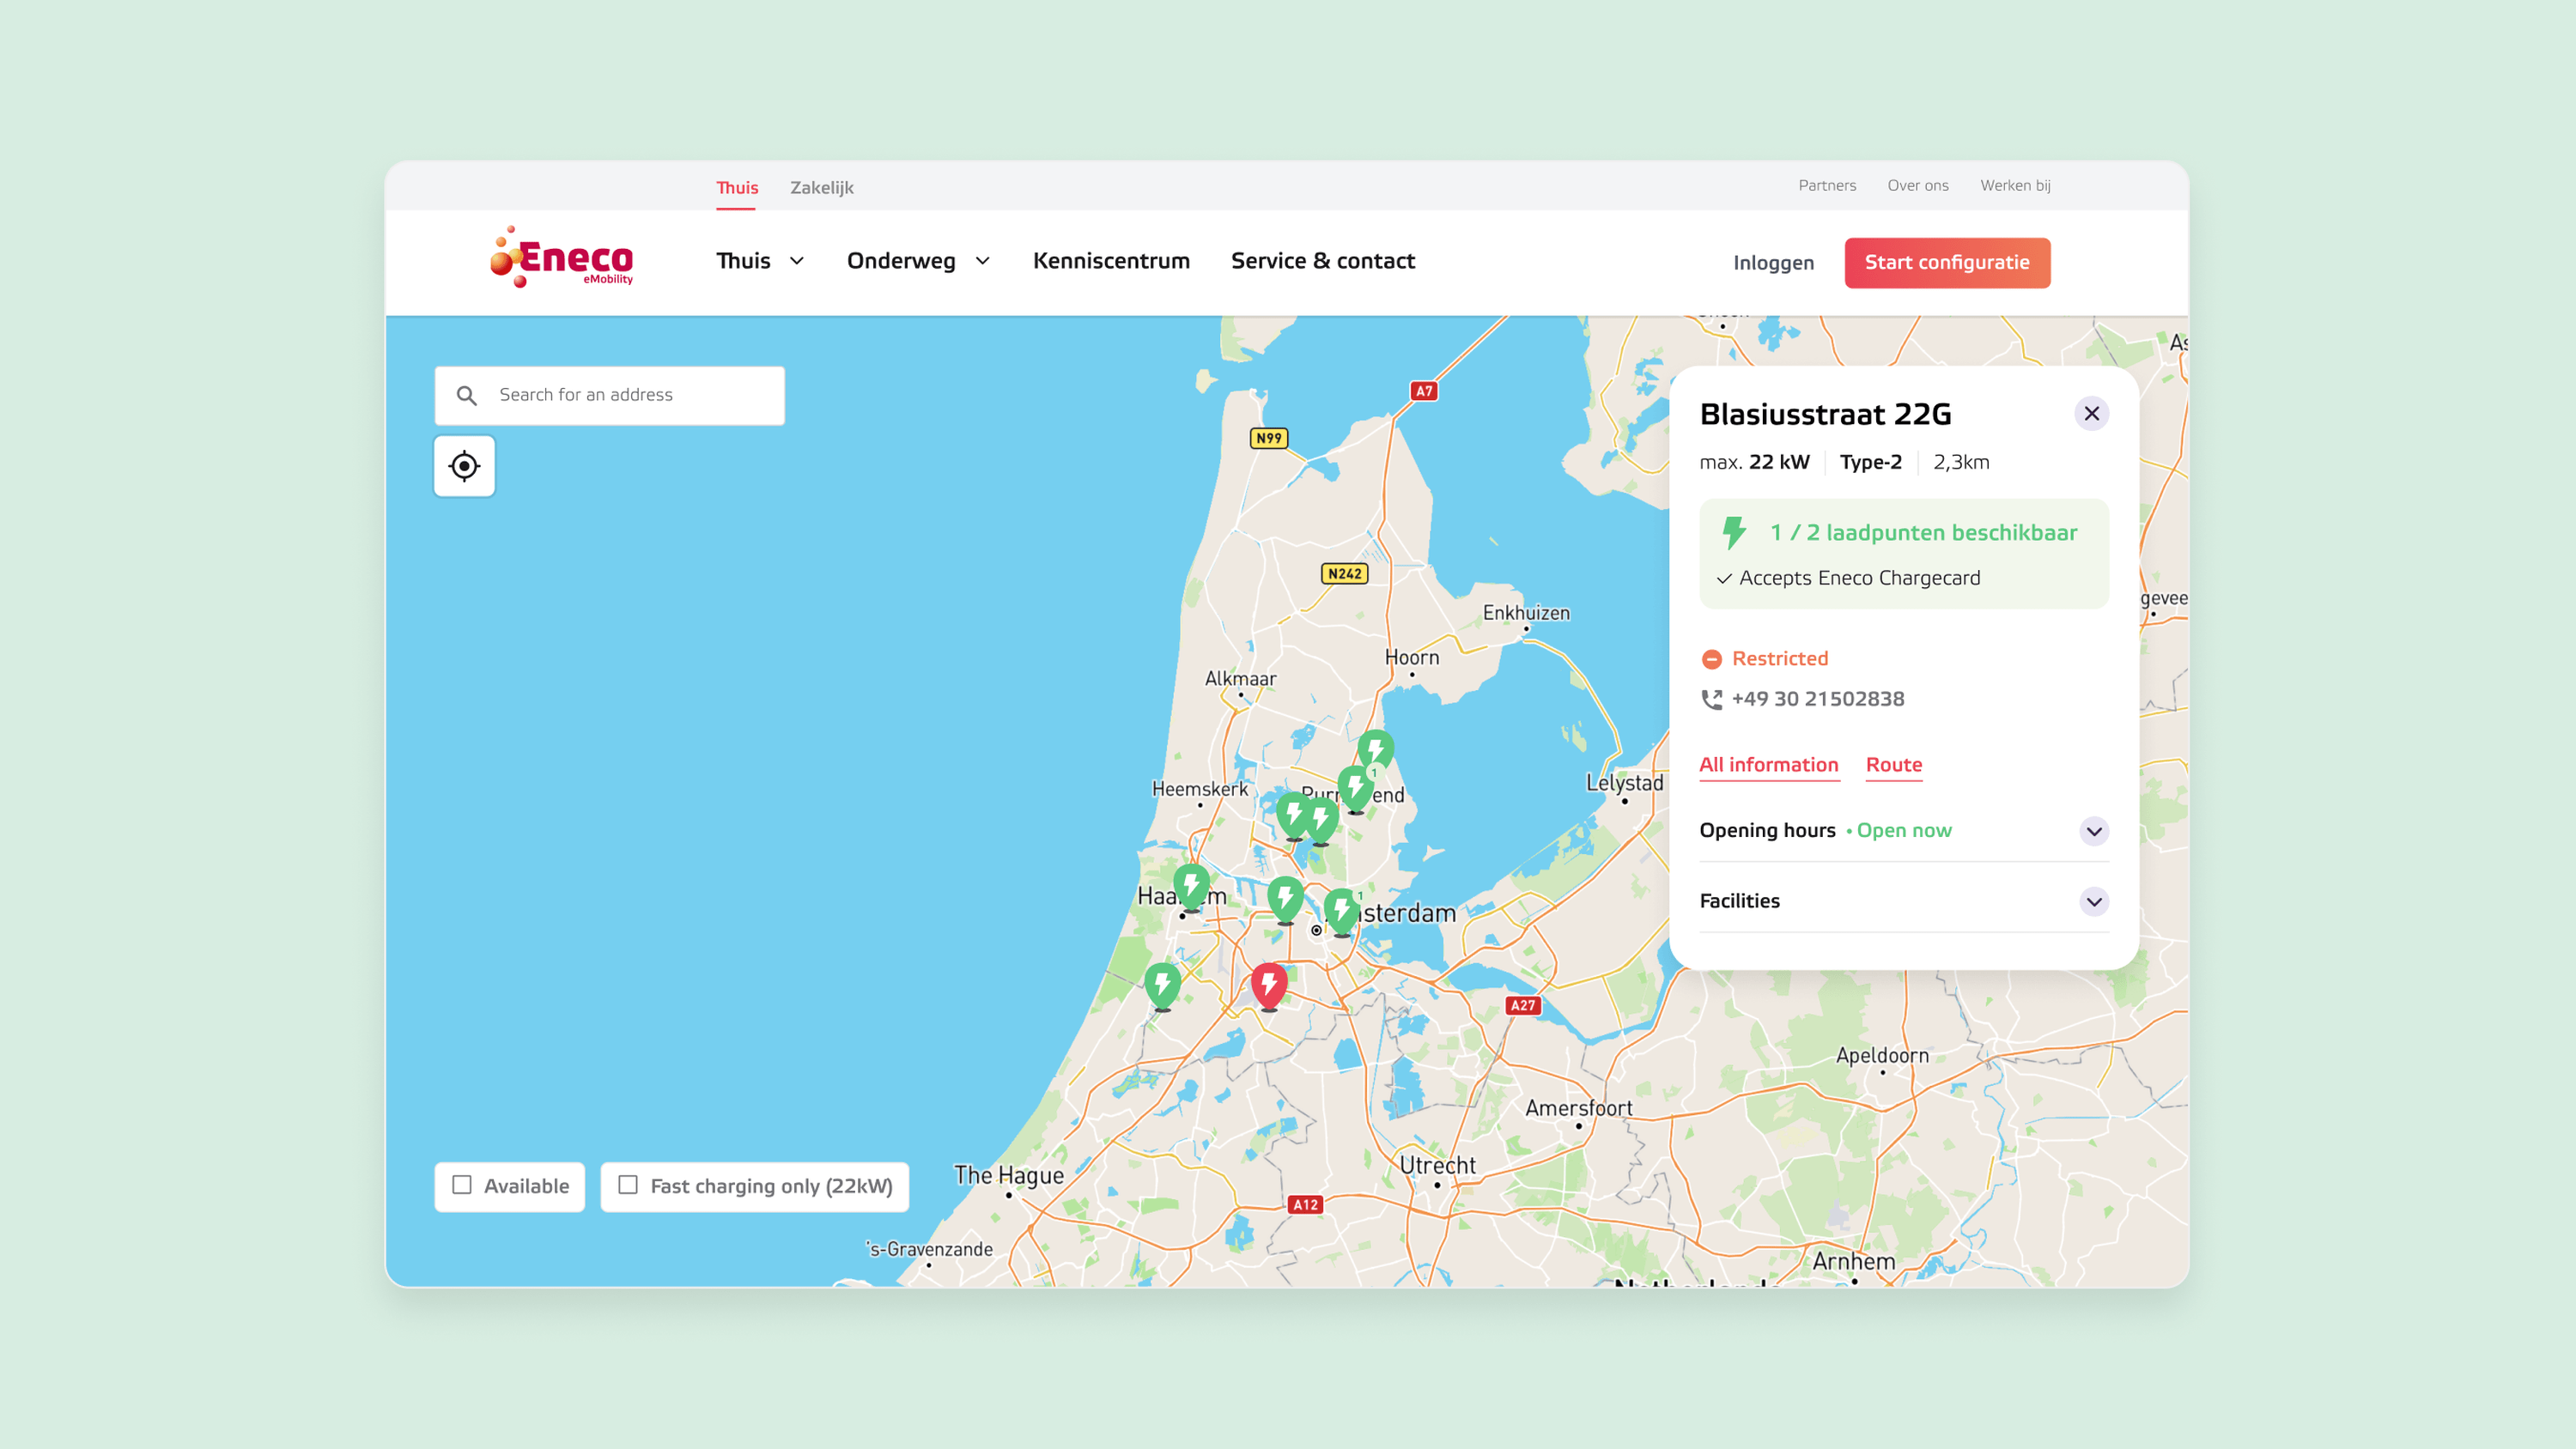Viewport: 2576px width, 1449px height.
Task: Click the 'Open now' status text
Action: click(1903, 831)
